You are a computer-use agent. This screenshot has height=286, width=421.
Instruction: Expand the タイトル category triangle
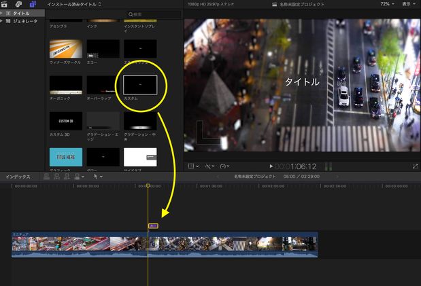[x=1, y=13]
